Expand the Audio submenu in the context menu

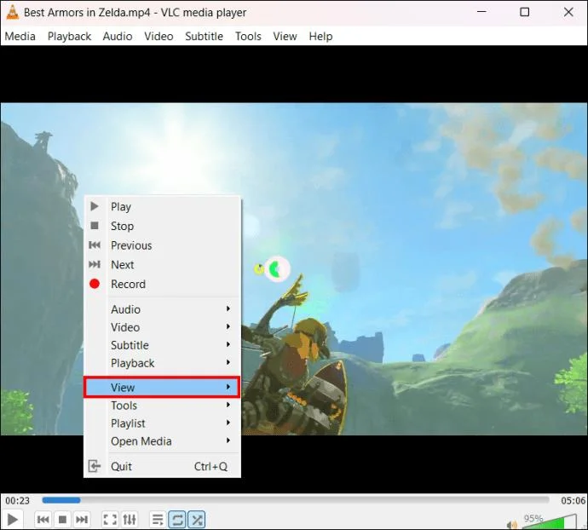(162, 309)
